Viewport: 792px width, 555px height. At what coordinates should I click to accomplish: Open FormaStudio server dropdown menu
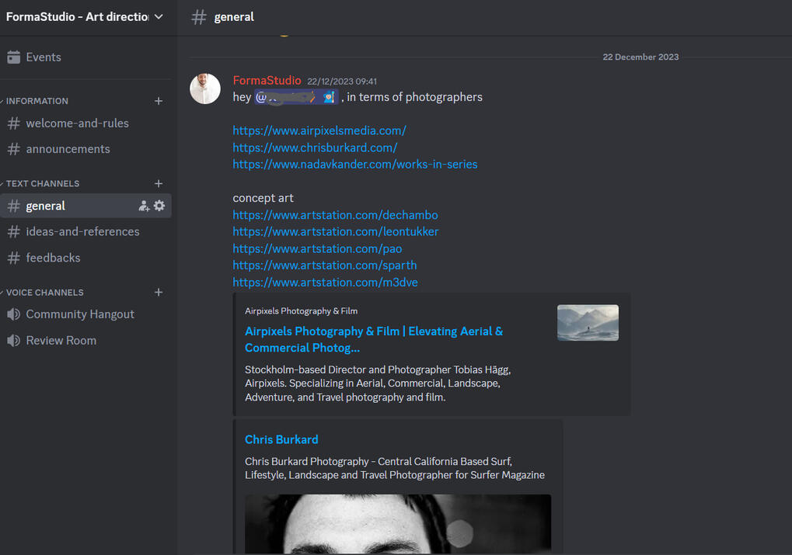pos(159,16)
